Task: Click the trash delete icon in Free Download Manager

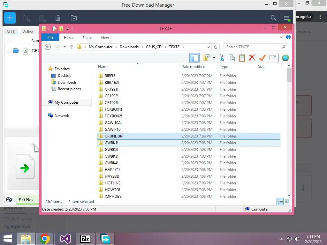Action: click(x=58, y=18)
